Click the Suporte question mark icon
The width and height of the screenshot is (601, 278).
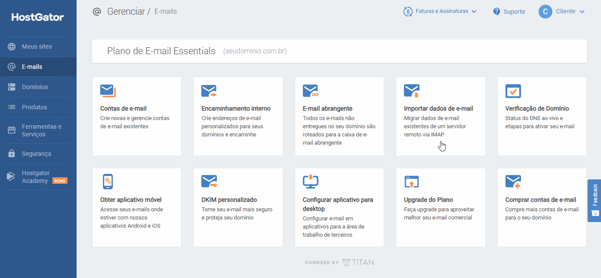click(x=497, y=12)
